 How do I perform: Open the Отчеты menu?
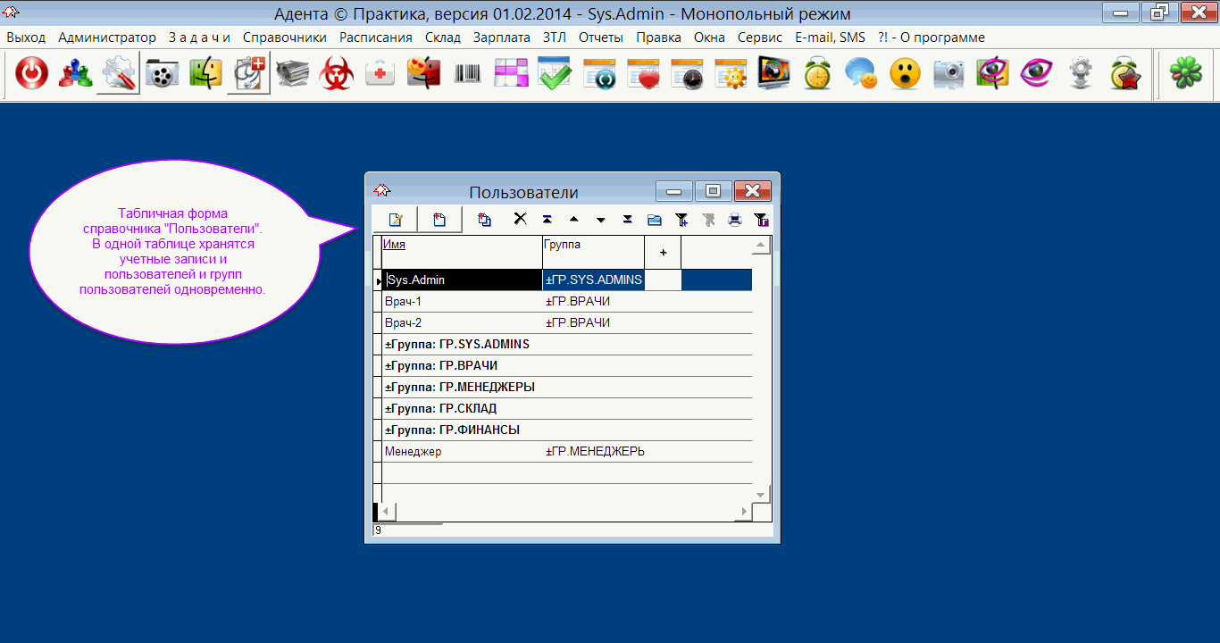(x=600, y=38)
